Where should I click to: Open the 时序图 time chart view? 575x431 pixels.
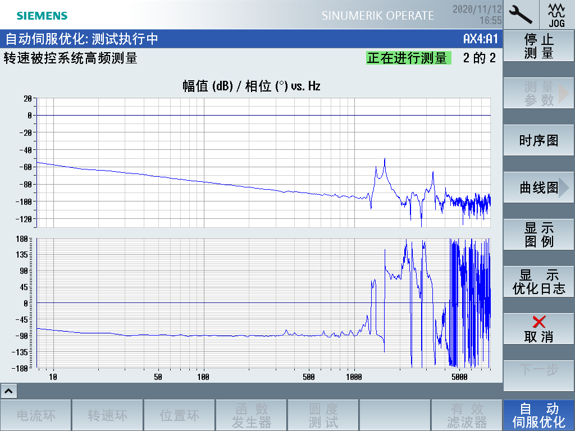tap(539, 140)
